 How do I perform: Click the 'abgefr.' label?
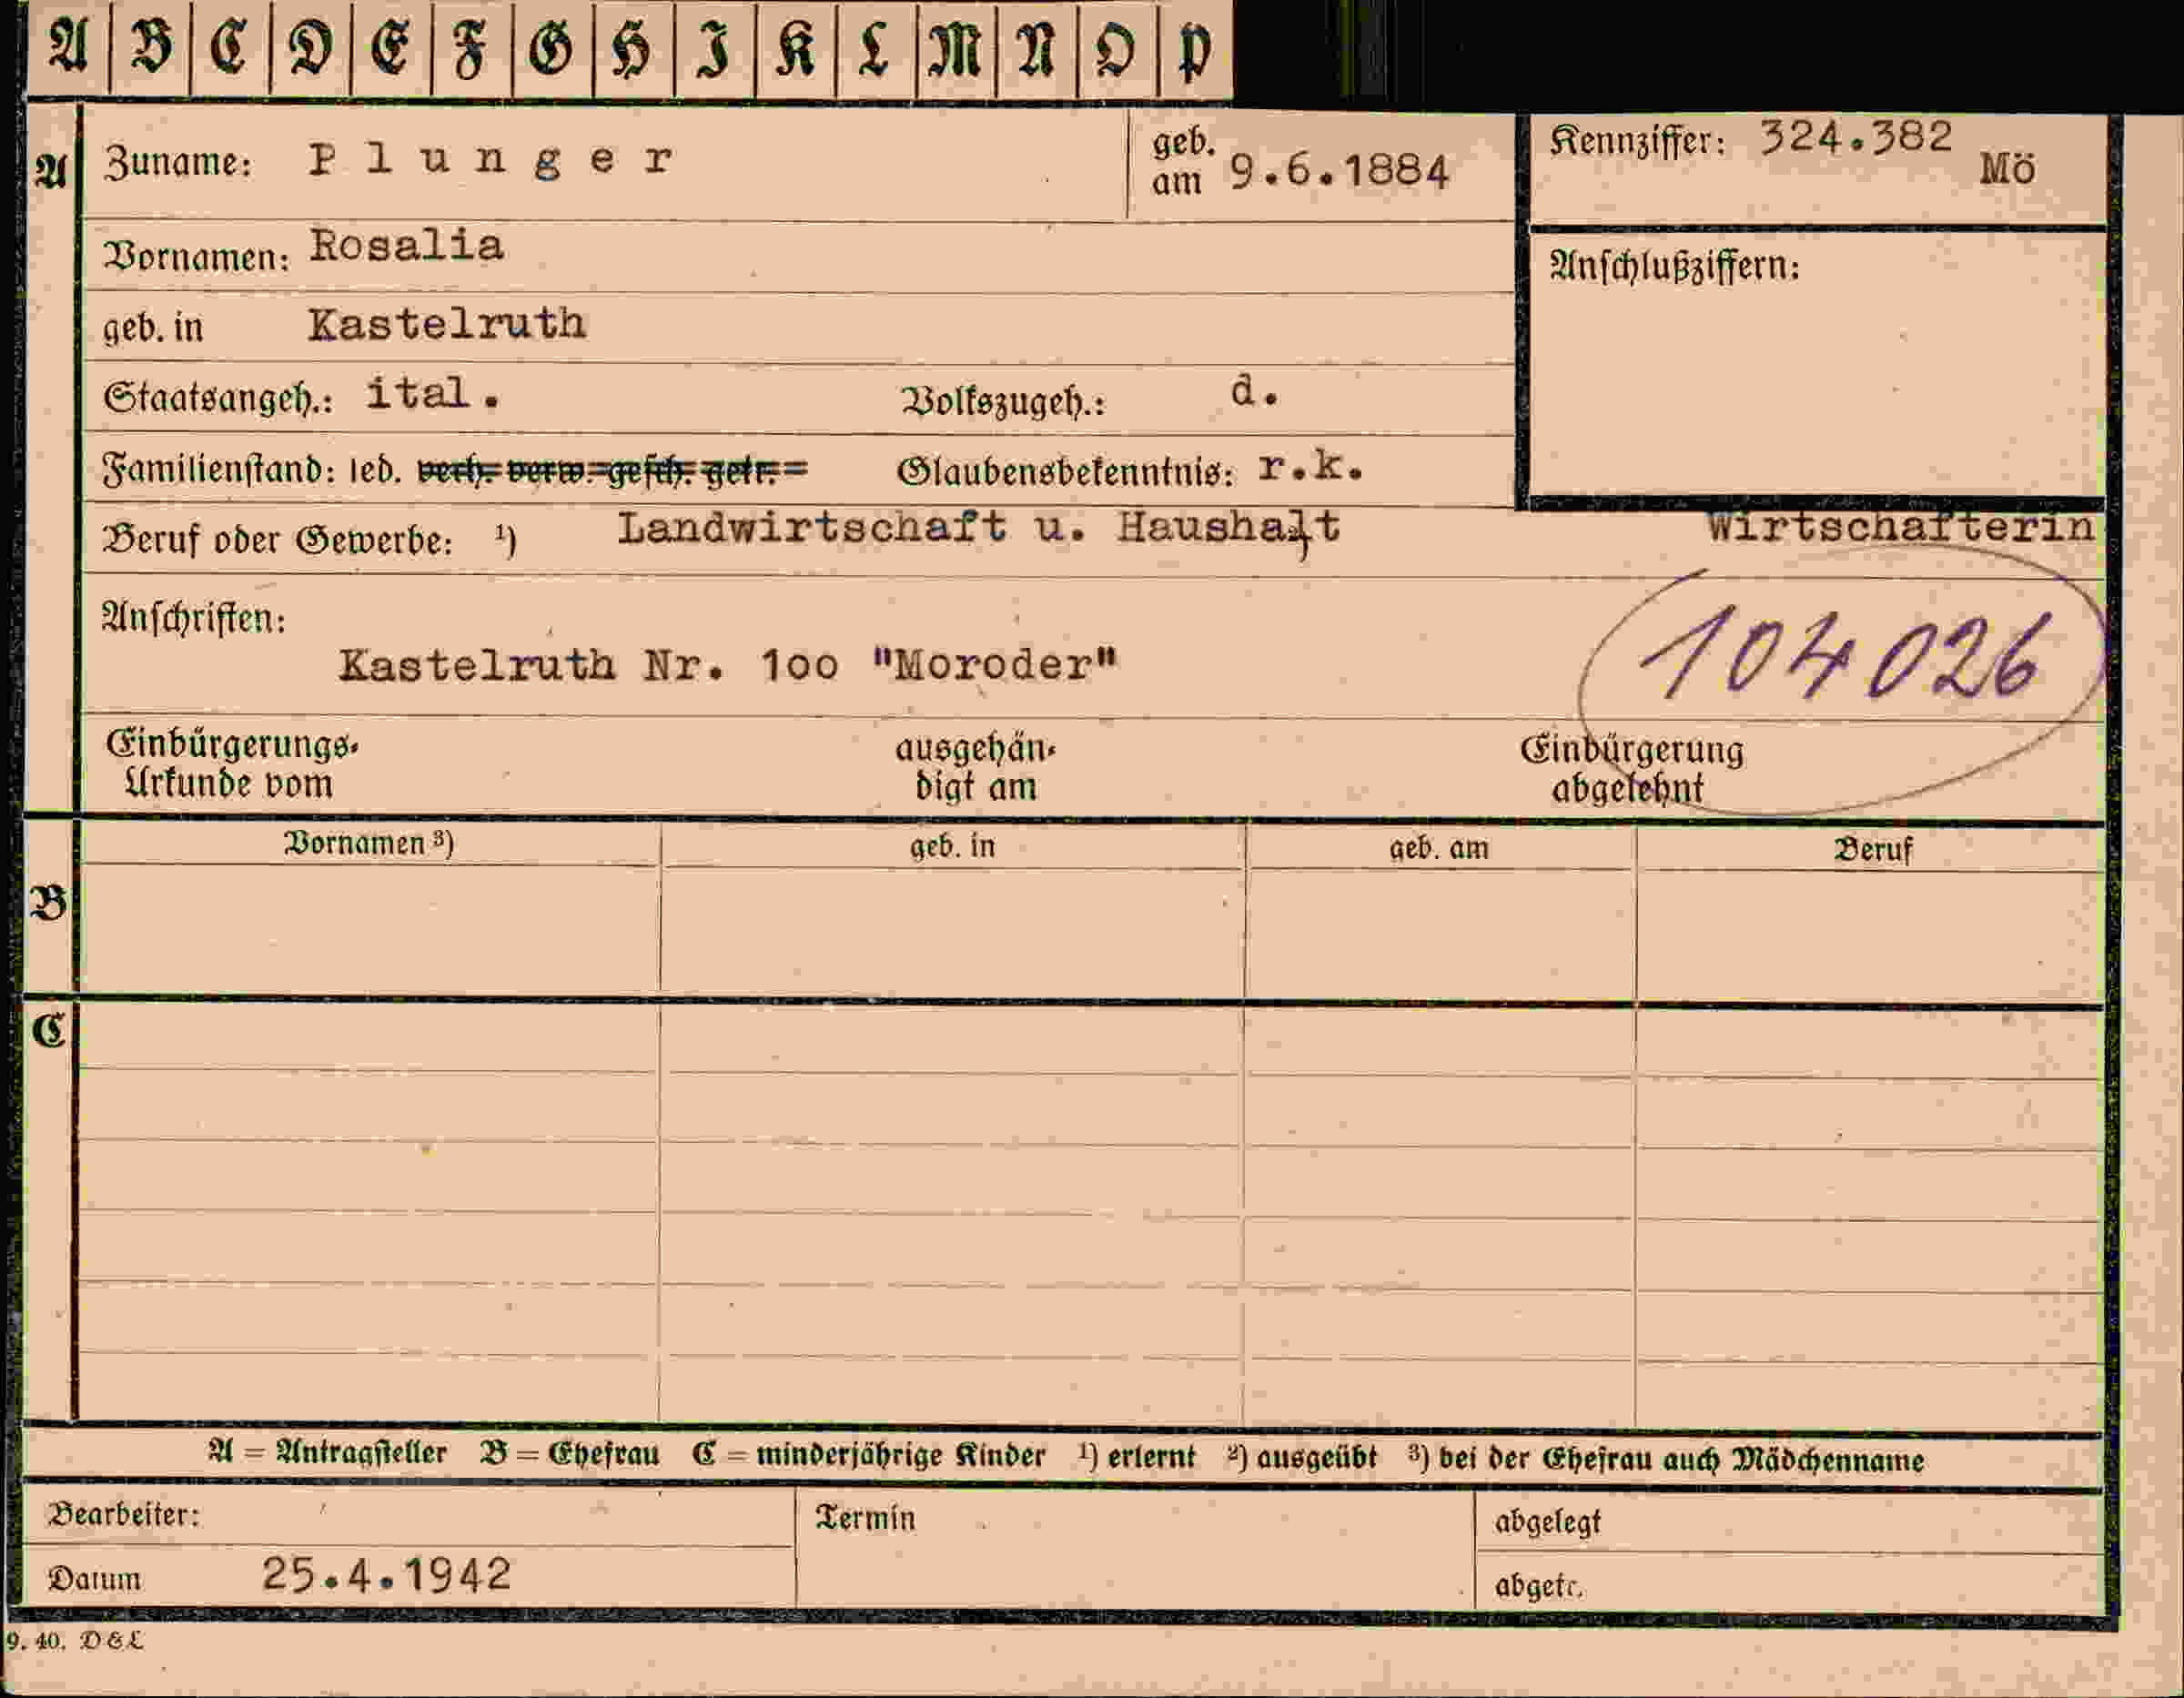(1539, 1585)
